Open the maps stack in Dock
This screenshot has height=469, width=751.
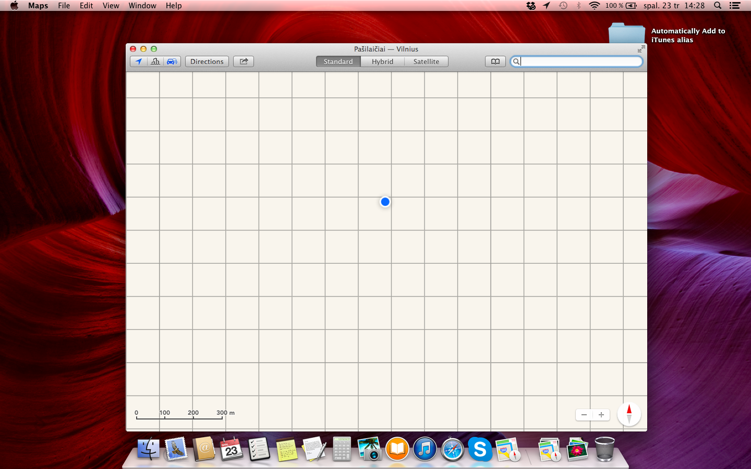click(x=549, y=449)
